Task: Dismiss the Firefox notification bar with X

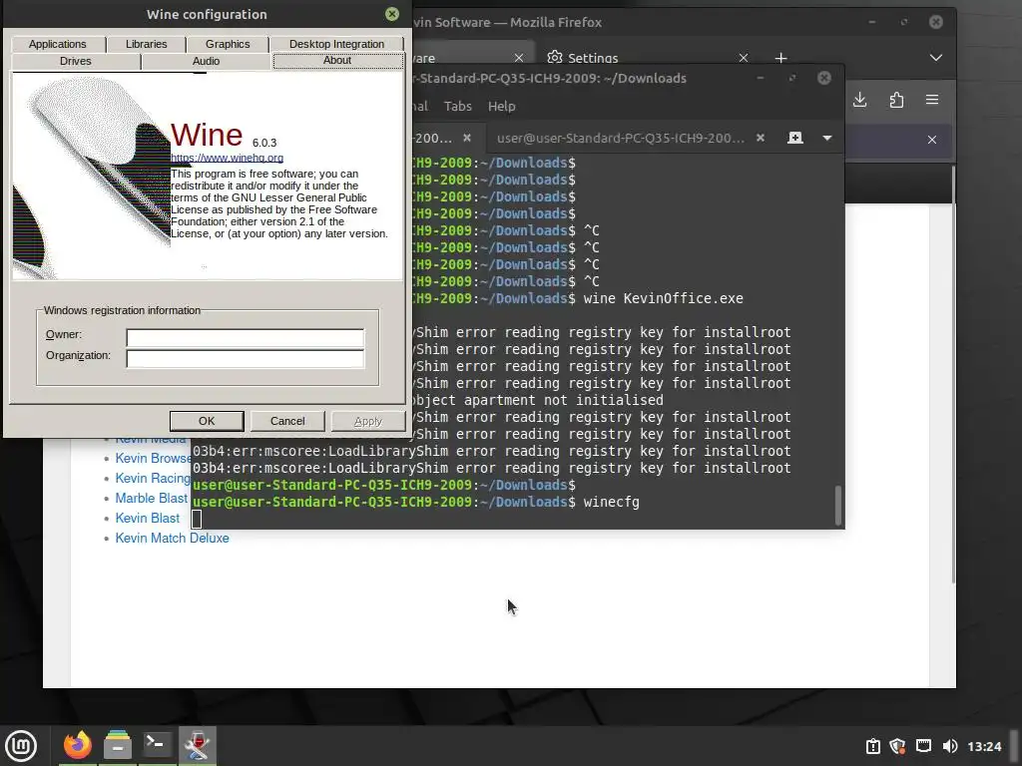Action: point(932,140)
